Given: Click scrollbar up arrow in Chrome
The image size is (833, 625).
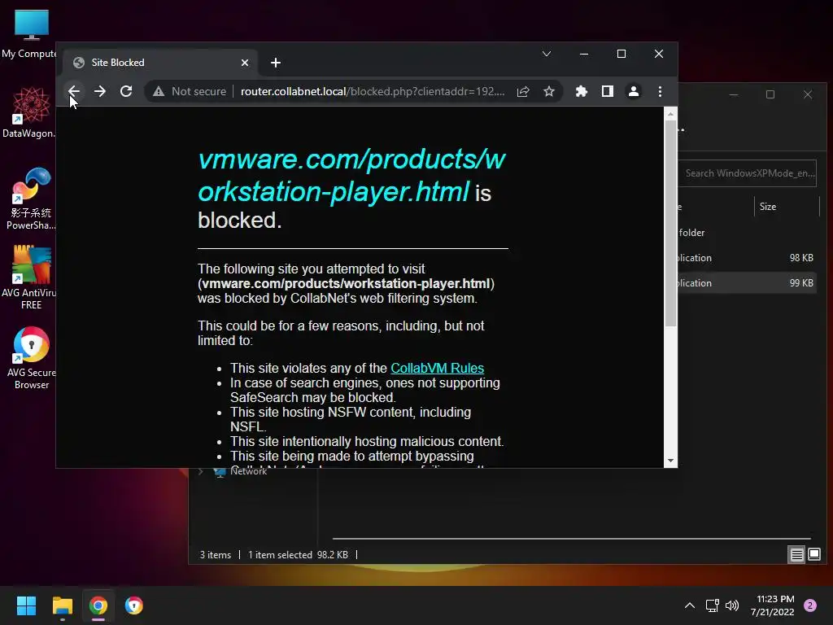Looking at the screenshot, I should tap(670, 114).
